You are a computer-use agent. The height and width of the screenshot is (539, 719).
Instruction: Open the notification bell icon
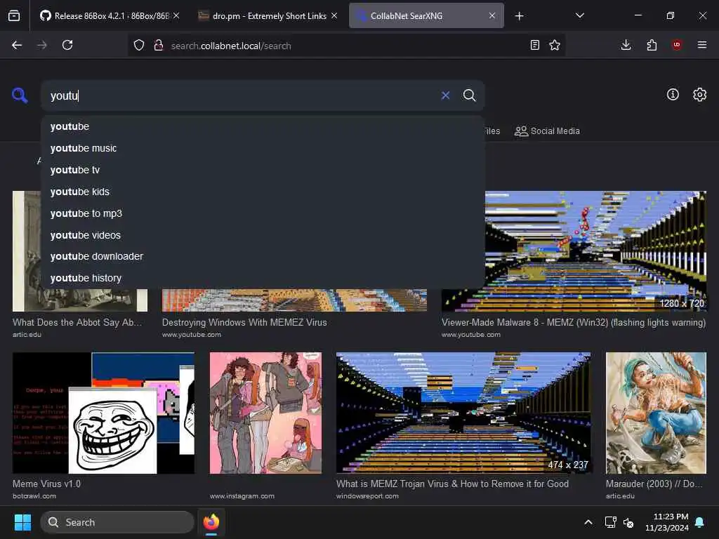700,522
